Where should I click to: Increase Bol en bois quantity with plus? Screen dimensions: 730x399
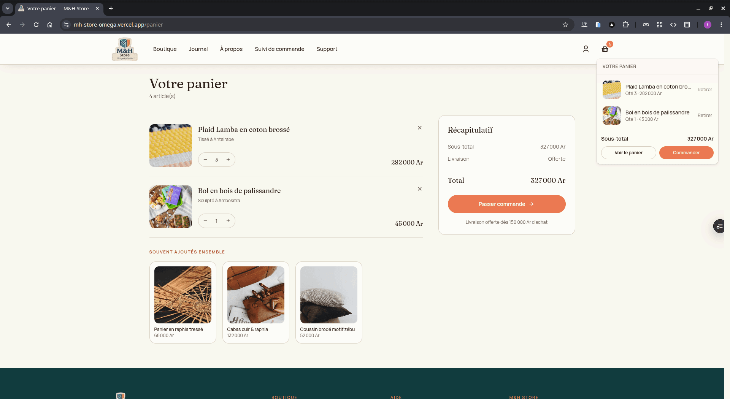point(228,221)
